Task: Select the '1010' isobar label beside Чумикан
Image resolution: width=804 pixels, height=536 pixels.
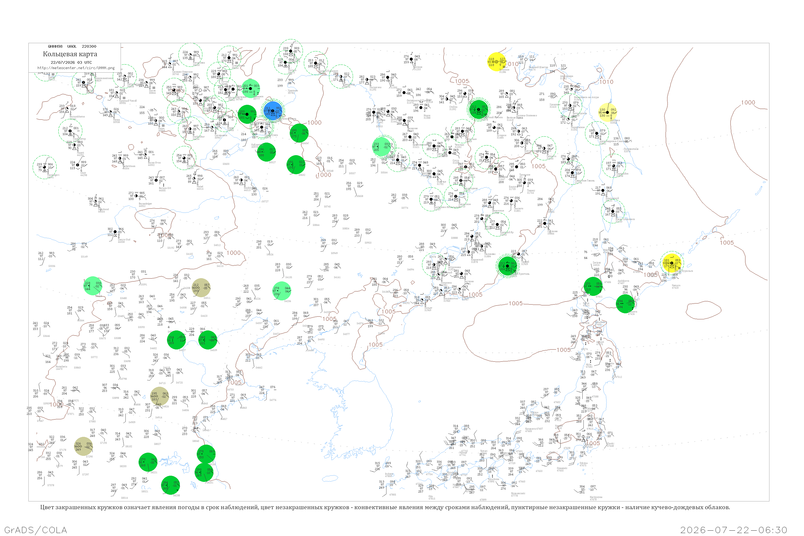Action: coord(512,64)
